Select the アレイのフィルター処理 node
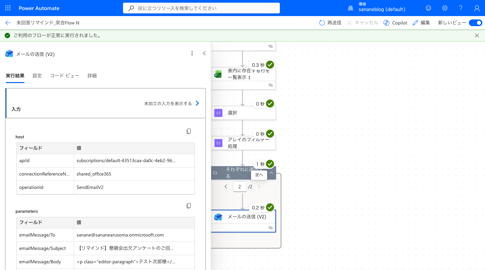The height and width of the screenshot is (270, 485). (244, 143)
